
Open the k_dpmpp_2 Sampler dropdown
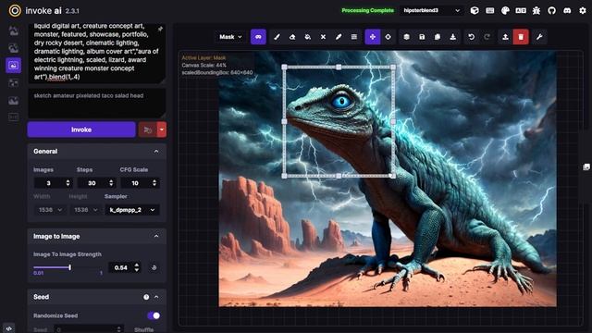coord(131,210)
